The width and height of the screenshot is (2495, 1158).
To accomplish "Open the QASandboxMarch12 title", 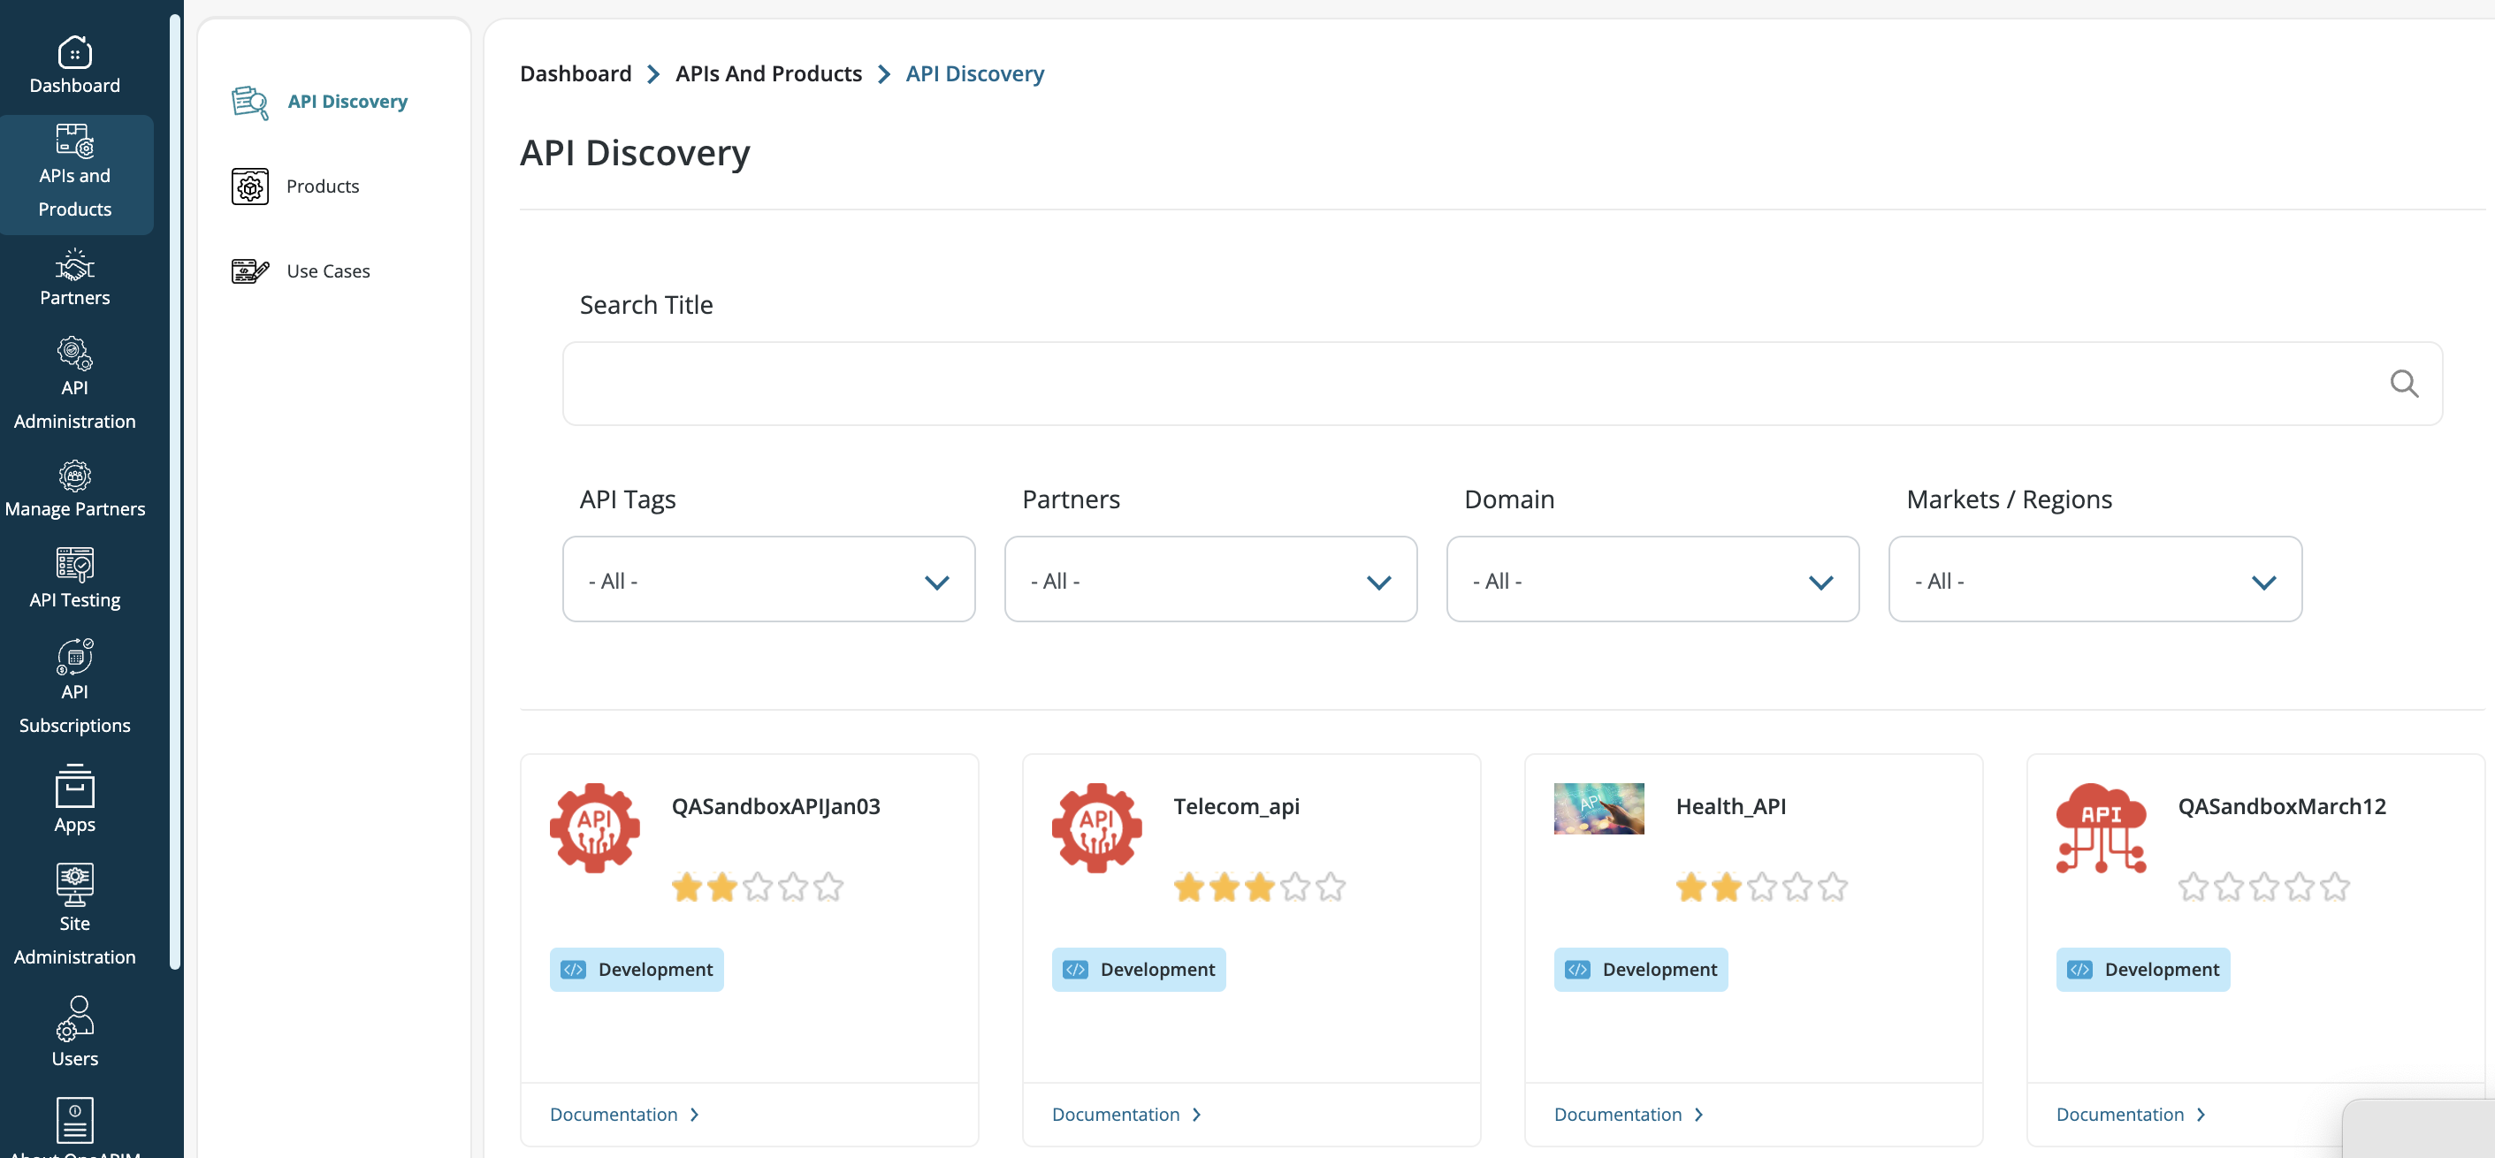I will 2281,805.
